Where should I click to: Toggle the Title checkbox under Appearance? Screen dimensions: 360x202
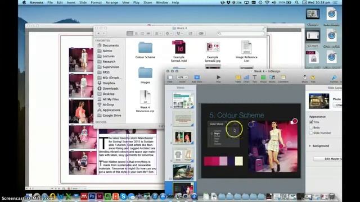[311, 122]
